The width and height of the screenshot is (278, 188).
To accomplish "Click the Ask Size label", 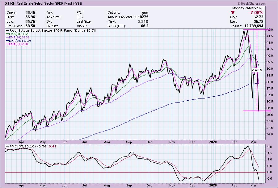I will point(53,17).
